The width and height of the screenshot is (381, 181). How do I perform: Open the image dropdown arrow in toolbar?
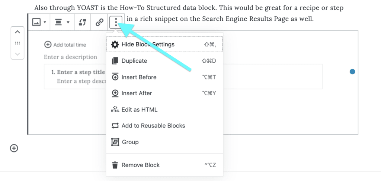[x=45, y=23]
